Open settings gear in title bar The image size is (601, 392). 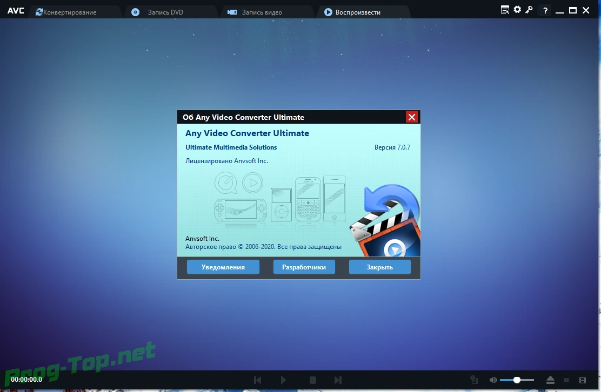pyautogui.click(x=517, y=10)
